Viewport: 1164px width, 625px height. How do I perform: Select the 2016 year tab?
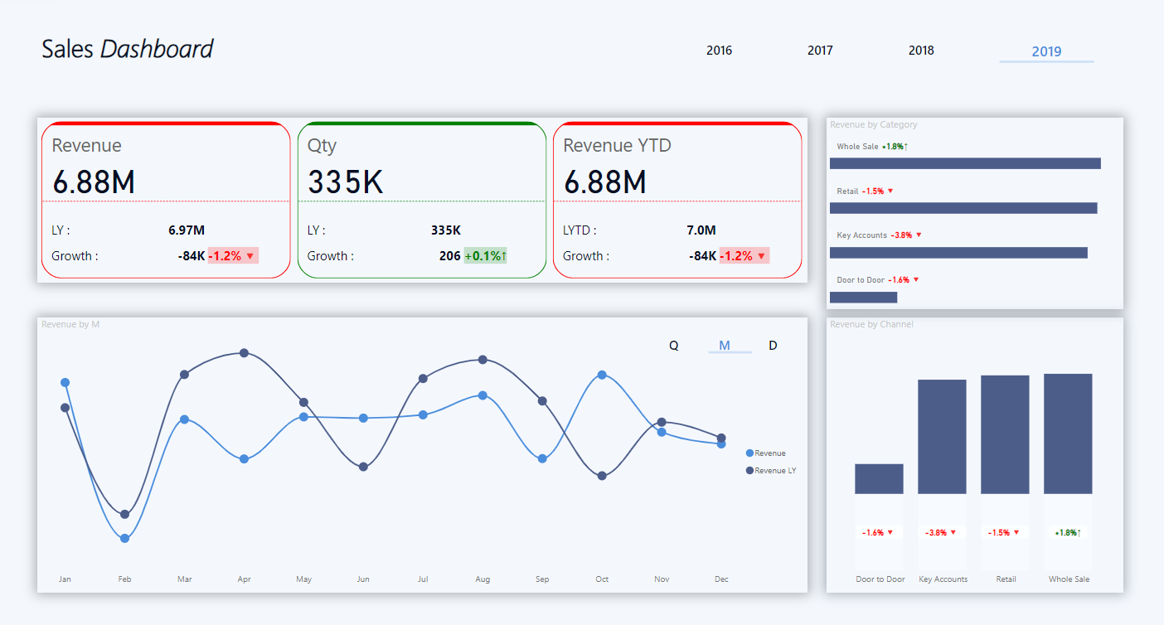coord(719,51)
